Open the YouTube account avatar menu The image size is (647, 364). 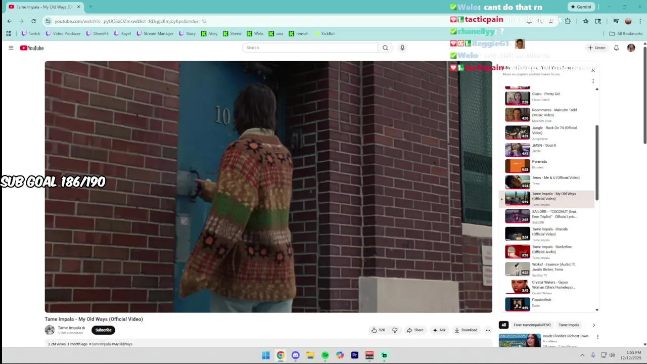point(631,48)
